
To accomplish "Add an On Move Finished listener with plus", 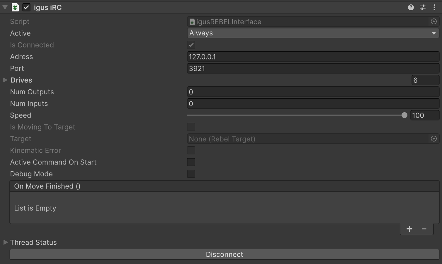I will 409,229.
